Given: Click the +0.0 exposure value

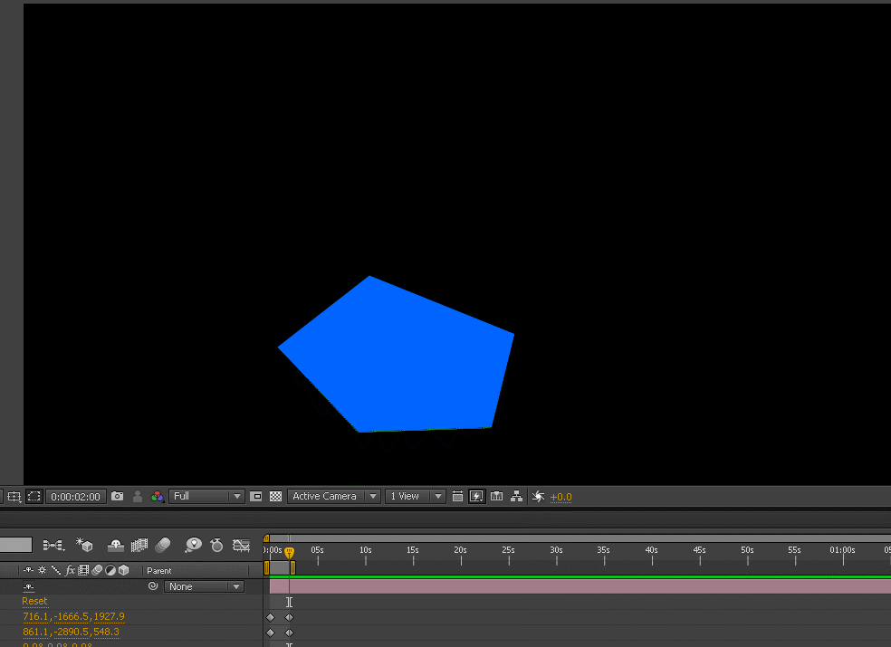Looking at the screenshot, I should tap(560, 497).
